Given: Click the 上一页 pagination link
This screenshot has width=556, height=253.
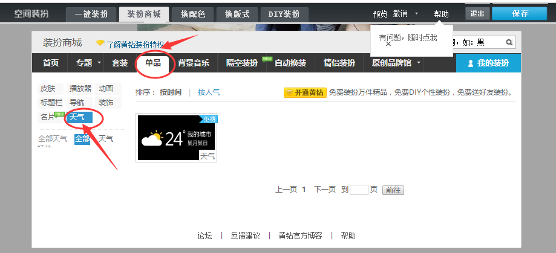Looking at the screenshot, I should click(x=286, y=190).
